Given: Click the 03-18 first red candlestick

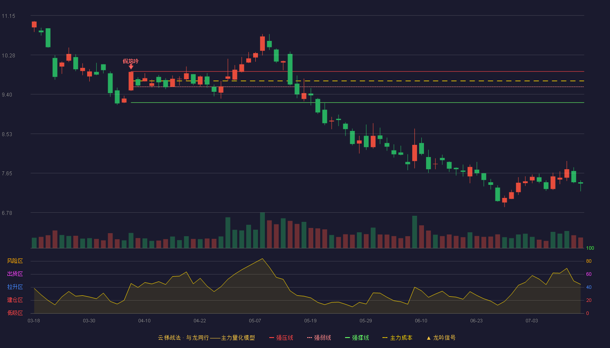Looking at the screenshot, I should point(34,24).
